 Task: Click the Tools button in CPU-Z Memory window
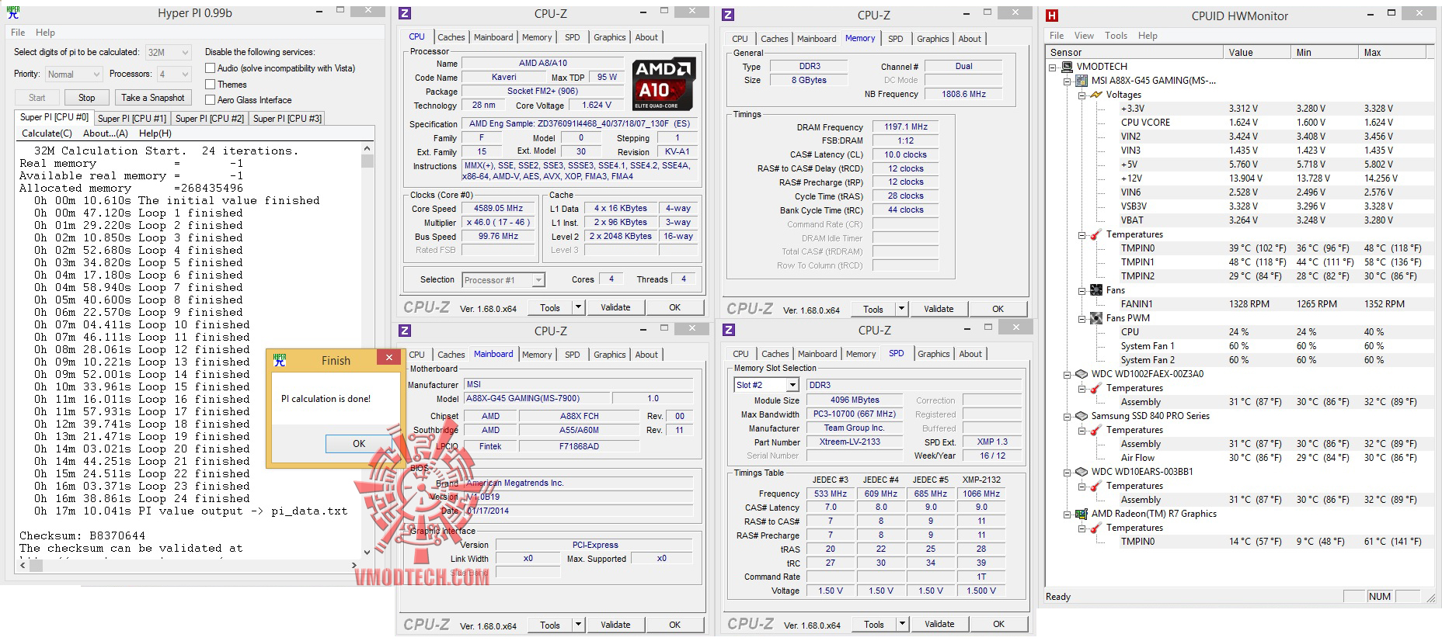[x=873, y=309]
